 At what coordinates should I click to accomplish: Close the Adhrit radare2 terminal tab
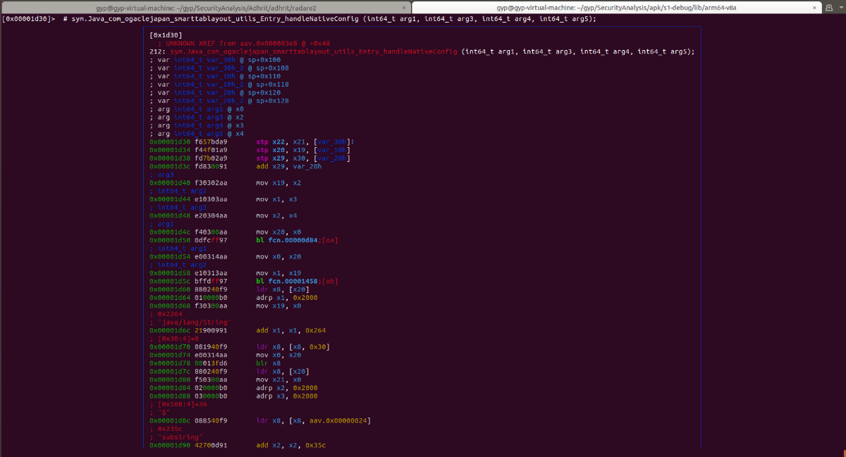403,6
